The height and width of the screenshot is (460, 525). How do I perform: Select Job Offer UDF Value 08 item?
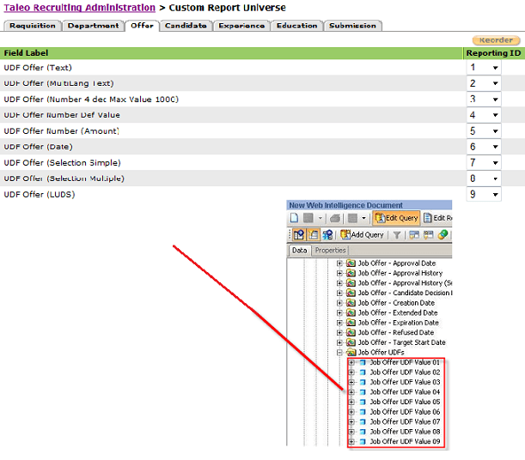point(405,432)
